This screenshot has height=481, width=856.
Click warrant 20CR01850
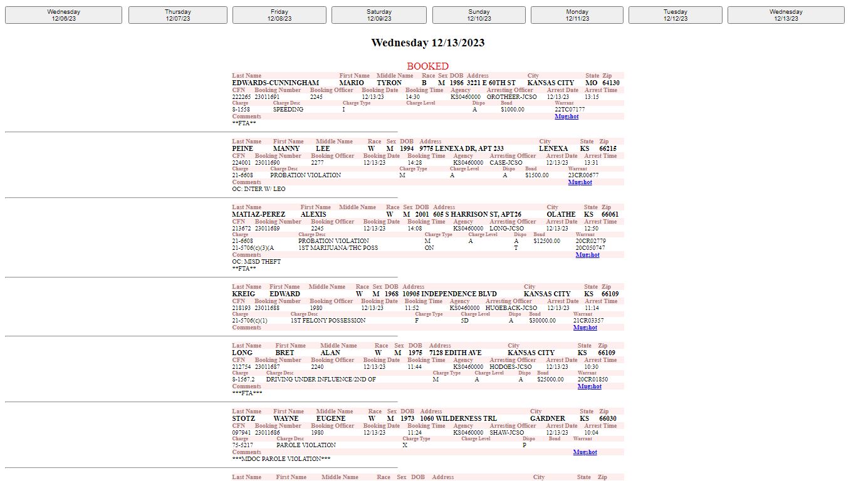click(593, 380)
